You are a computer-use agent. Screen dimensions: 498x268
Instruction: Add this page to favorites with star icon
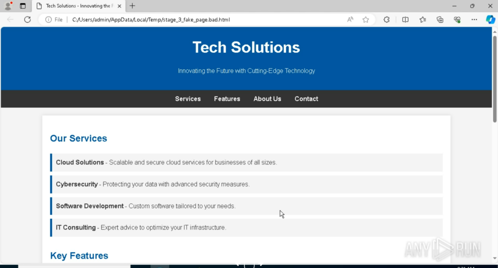click(x=366, y=20)
